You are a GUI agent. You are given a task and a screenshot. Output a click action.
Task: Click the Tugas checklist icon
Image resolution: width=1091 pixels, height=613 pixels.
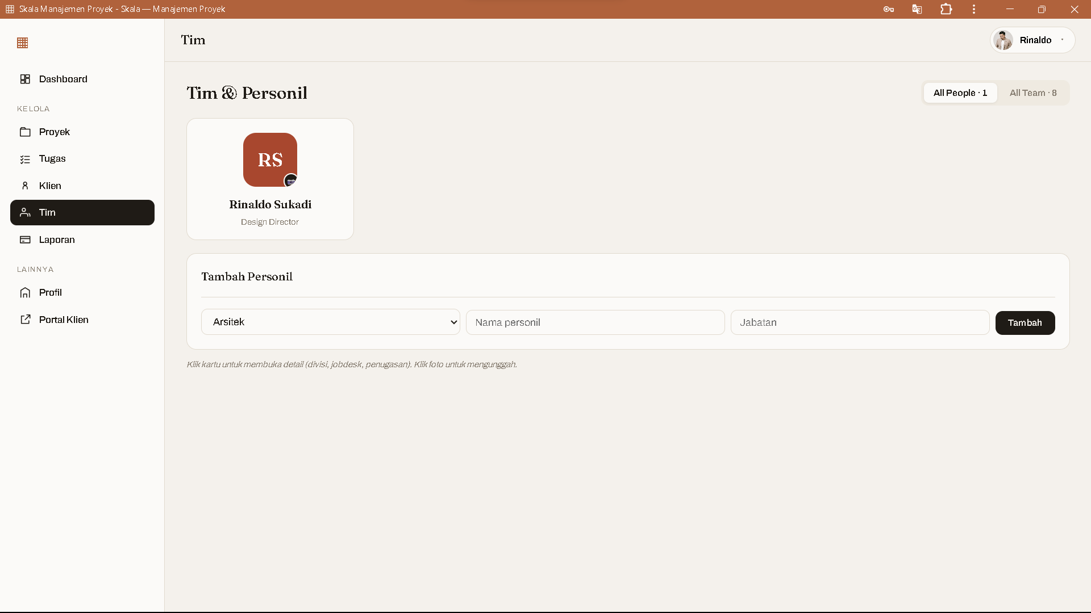tap(25, 159)
